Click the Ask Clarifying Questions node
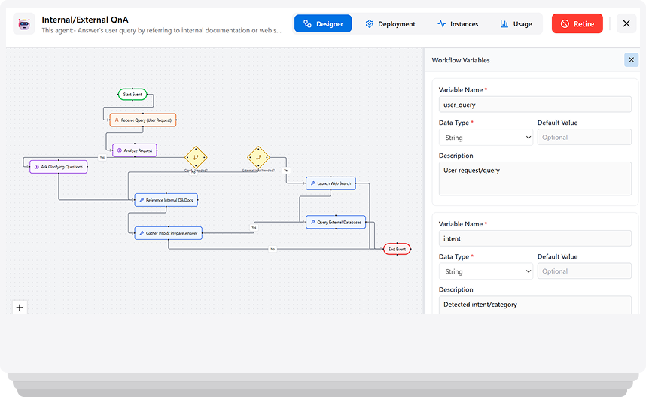The image size is (646, 397). [x=59, y=167]
